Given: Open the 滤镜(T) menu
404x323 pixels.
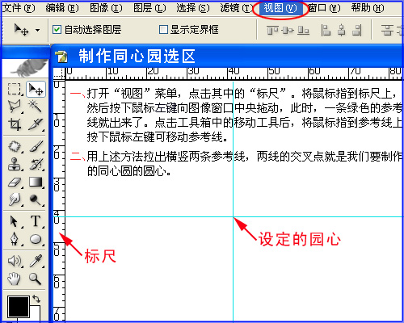Looking at the screenshot, I should pos(237,8).
